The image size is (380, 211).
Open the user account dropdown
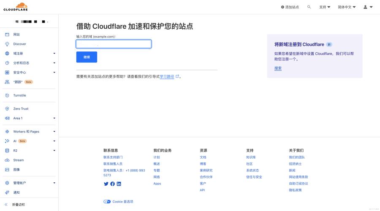click(368, 7)
